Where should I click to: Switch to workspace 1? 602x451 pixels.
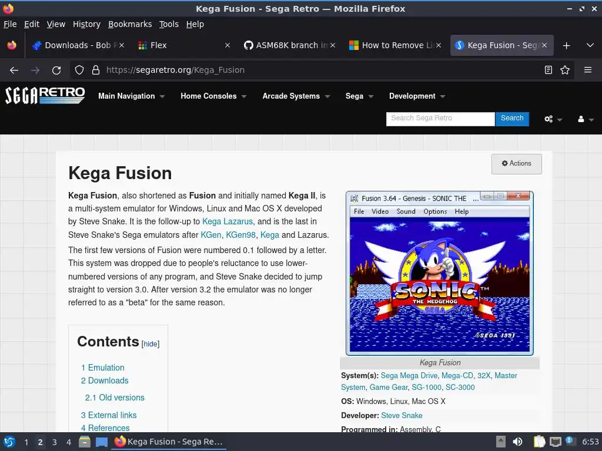pyautogui.click(x=26, y=442)
